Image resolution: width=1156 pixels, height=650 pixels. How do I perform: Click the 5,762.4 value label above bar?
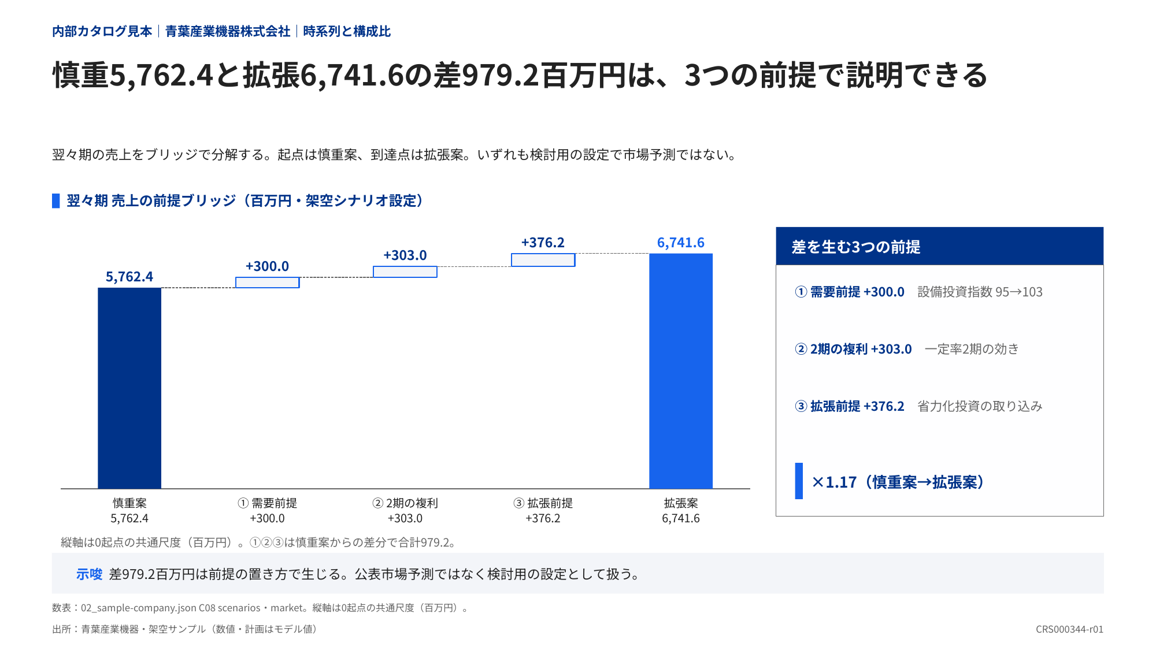pyautogui.click(x=129, y=277)
